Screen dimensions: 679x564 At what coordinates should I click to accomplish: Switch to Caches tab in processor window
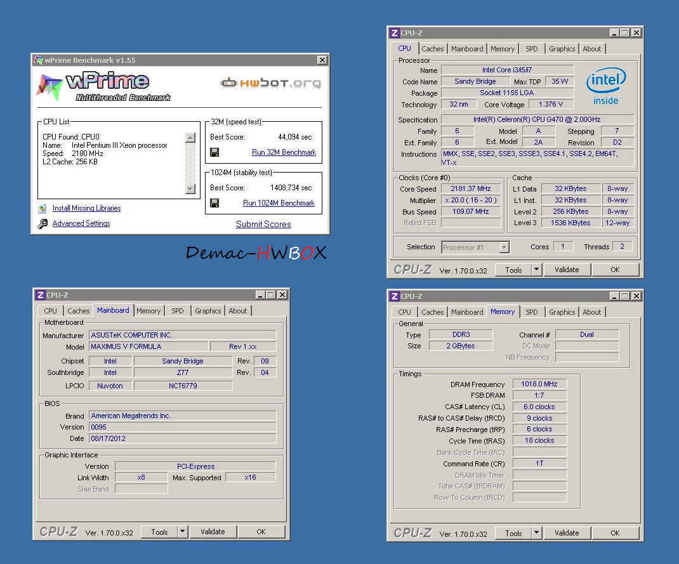tap(433, 49)
